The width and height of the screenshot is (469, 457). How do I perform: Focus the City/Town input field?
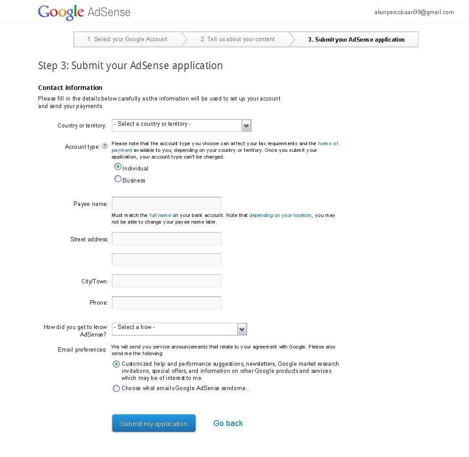coord(167,281)
